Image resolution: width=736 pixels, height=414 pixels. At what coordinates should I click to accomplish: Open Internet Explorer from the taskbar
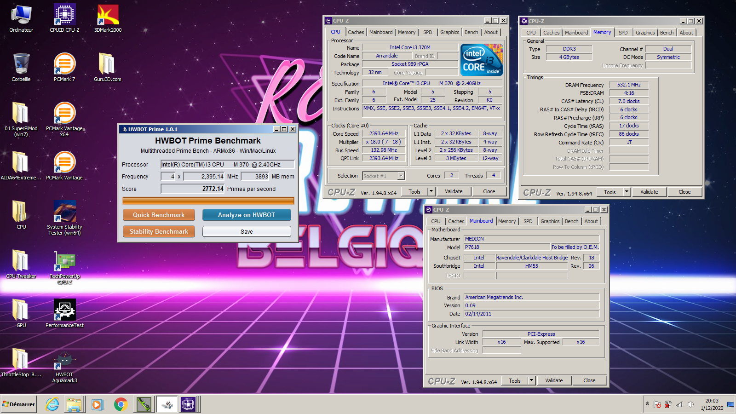point(52,404)
